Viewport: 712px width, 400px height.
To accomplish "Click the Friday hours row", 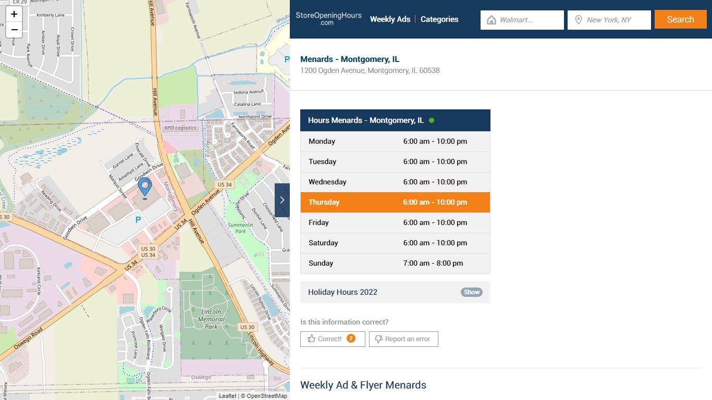I will [395, 222].
